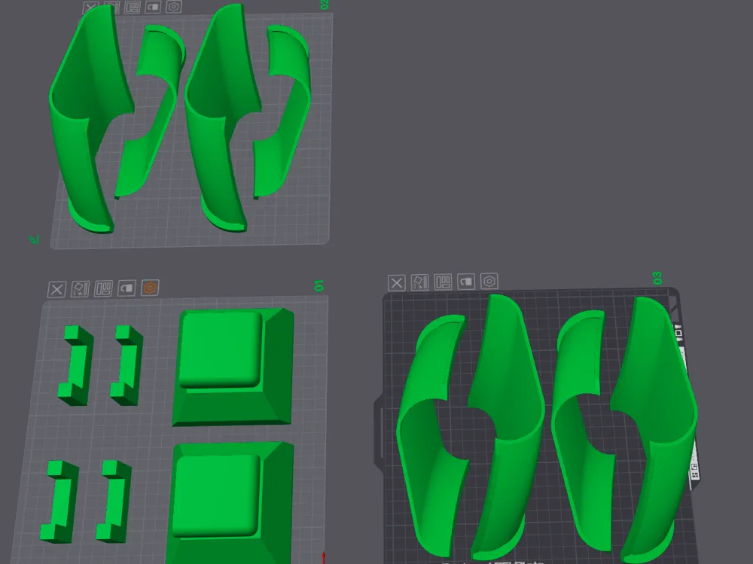Auto-orient objects on plate 03
Screen dimensions: 753x564
419,282
